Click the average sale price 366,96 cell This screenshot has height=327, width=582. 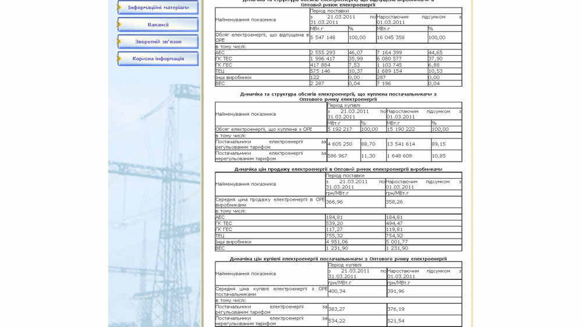pos(356,202)
